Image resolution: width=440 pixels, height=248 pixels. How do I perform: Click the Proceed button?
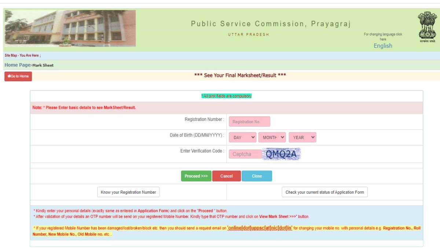point(196,176)
